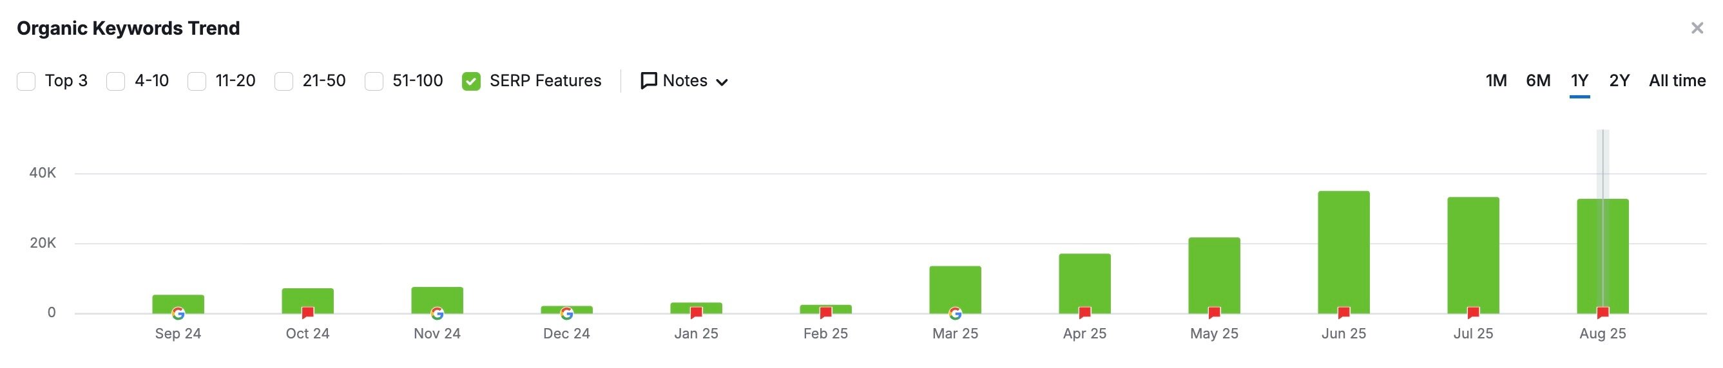Viewport: 1723px width, 368px height.
Task: Click the red note flag under Aug 25
Action: [x=1603, y=313]
